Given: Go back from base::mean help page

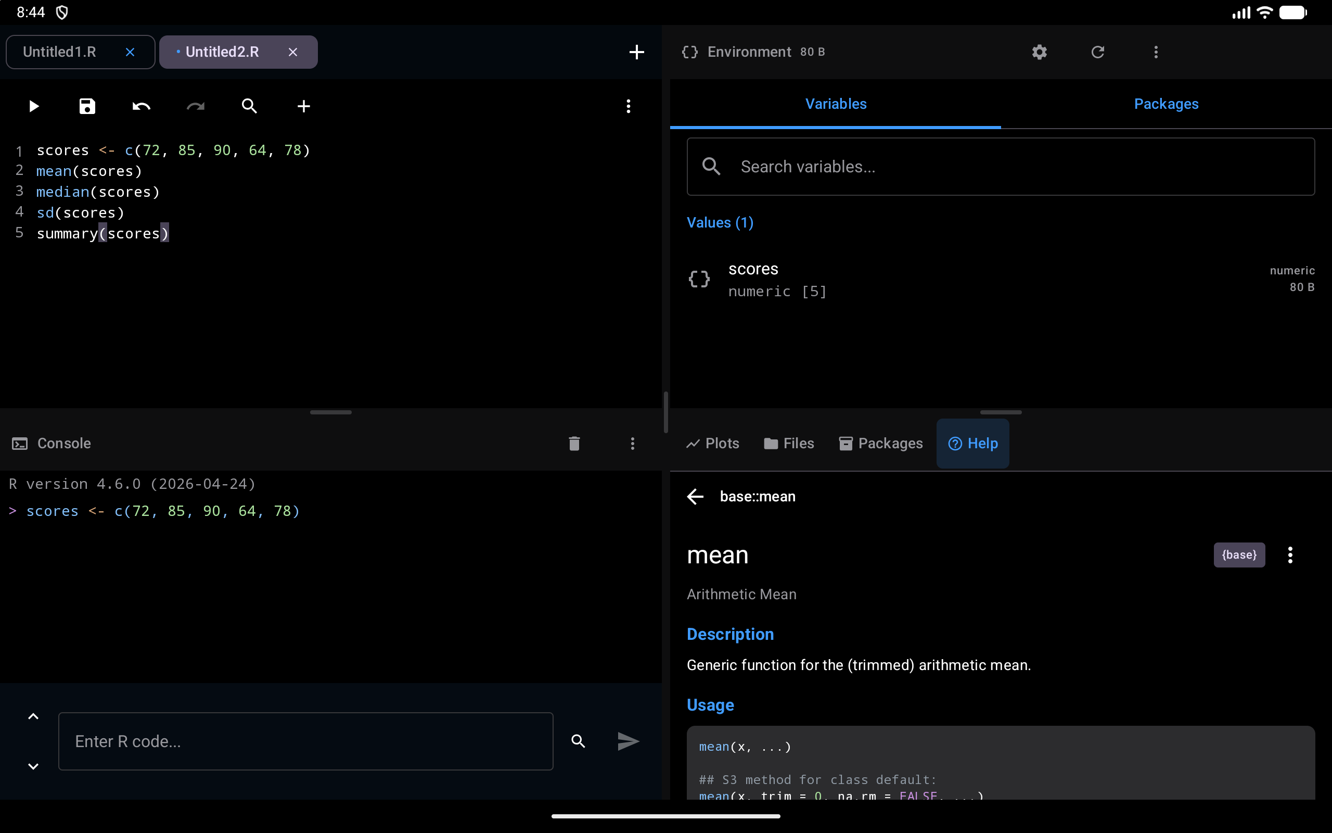Looking at the screenshot, I should [x=696, y=496].
